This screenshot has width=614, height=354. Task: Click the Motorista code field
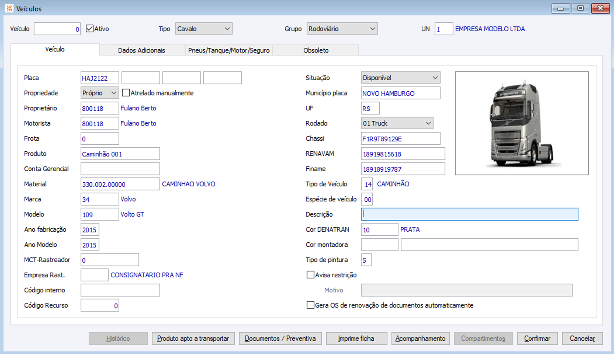coord(100,123)
